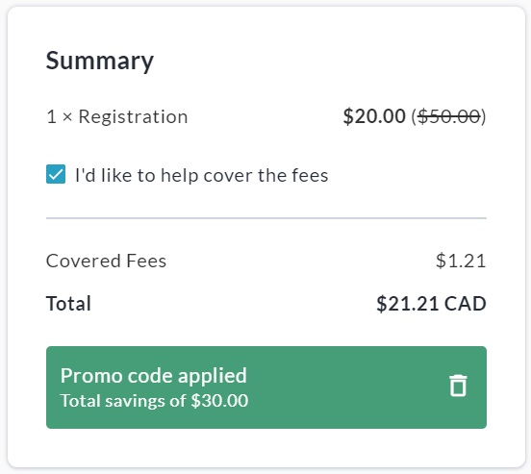Uncheck the cover the fees checkbox

(56, 174)
